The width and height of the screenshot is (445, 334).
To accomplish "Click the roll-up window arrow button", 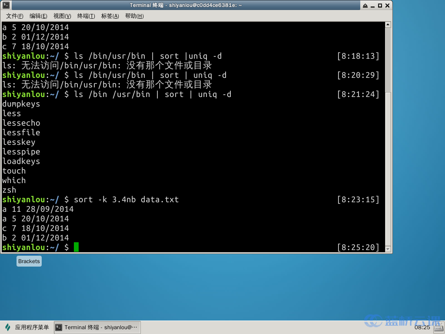I will tap(365, 5).
